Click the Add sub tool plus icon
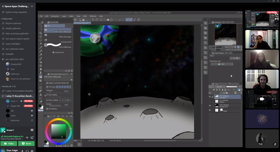This screenshot has height=152, width=280. [54, 52]
